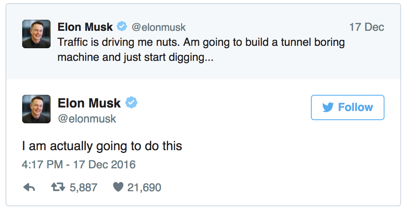The height and width of the screenshot is (211, 409).
Task: Open the Elon Musk name link in the quoted tweet
Action: pyautogui.click(x=85, y=27)
